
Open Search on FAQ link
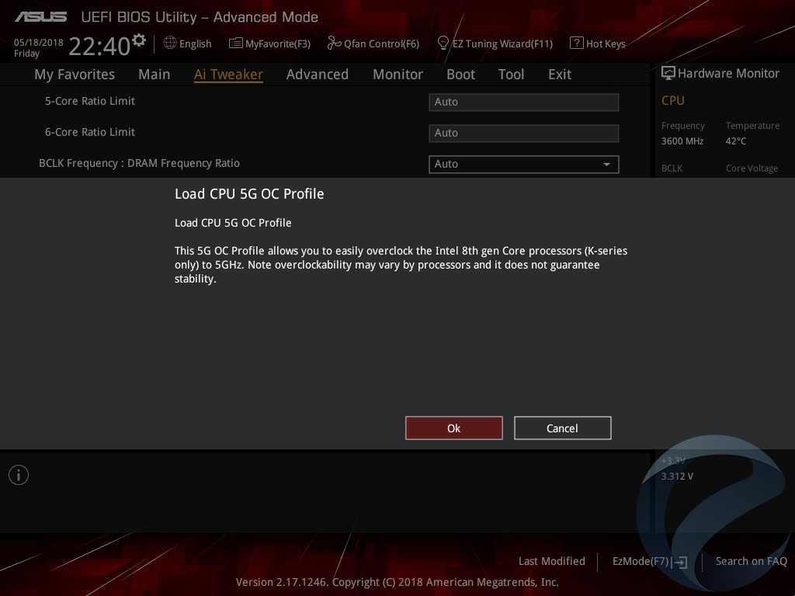[751, 561]
